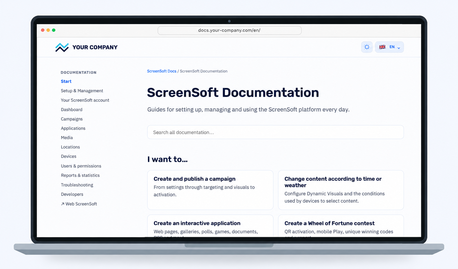Go to Developers documentation
This screenshot has height=269, width=458.
click(x=72, y=194)
